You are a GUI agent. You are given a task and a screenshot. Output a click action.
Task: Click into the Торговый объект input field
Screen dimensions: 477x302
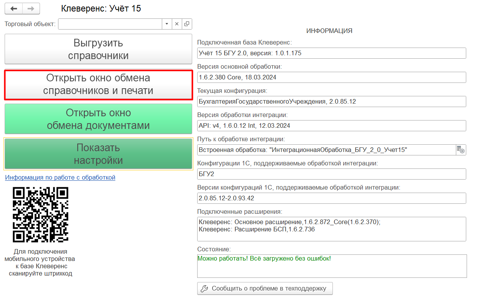click(110, 24)
